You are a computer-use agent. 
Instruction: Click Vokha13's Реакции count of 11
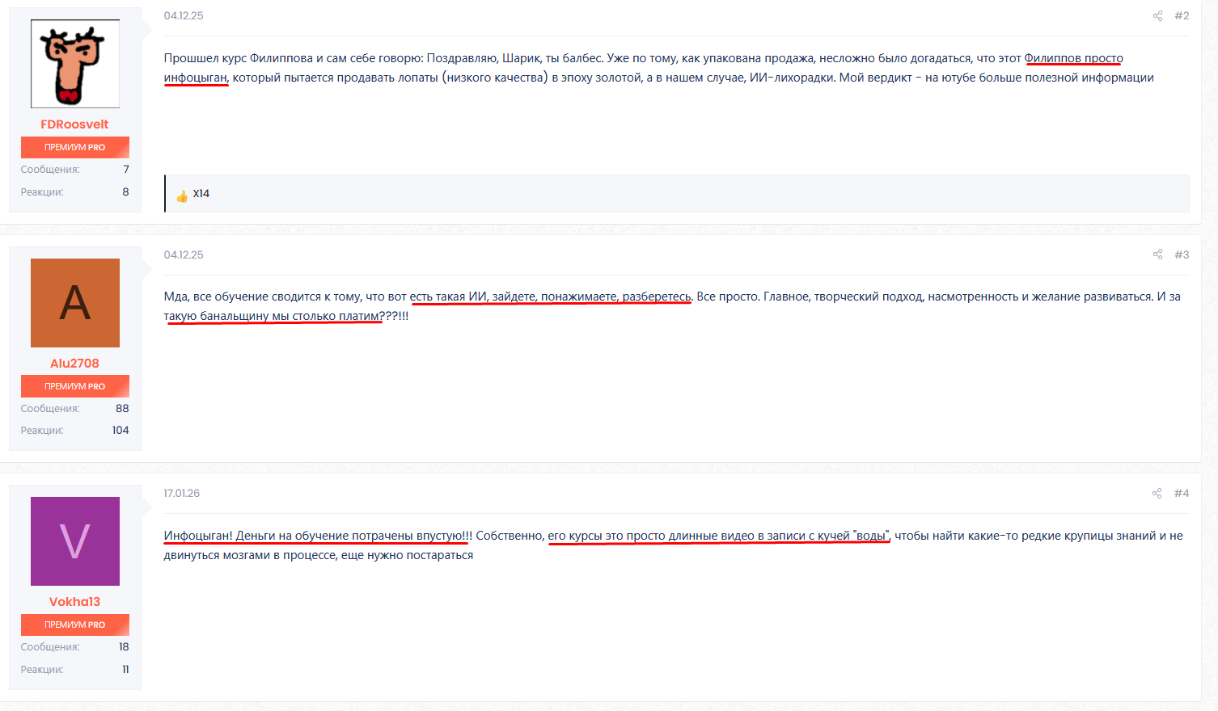(125, 669)
